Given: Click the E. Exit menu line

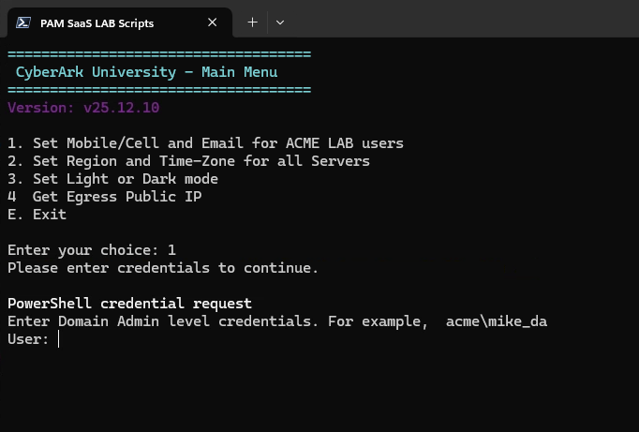Looking at the screenshot, I should (x=37, y=215).
